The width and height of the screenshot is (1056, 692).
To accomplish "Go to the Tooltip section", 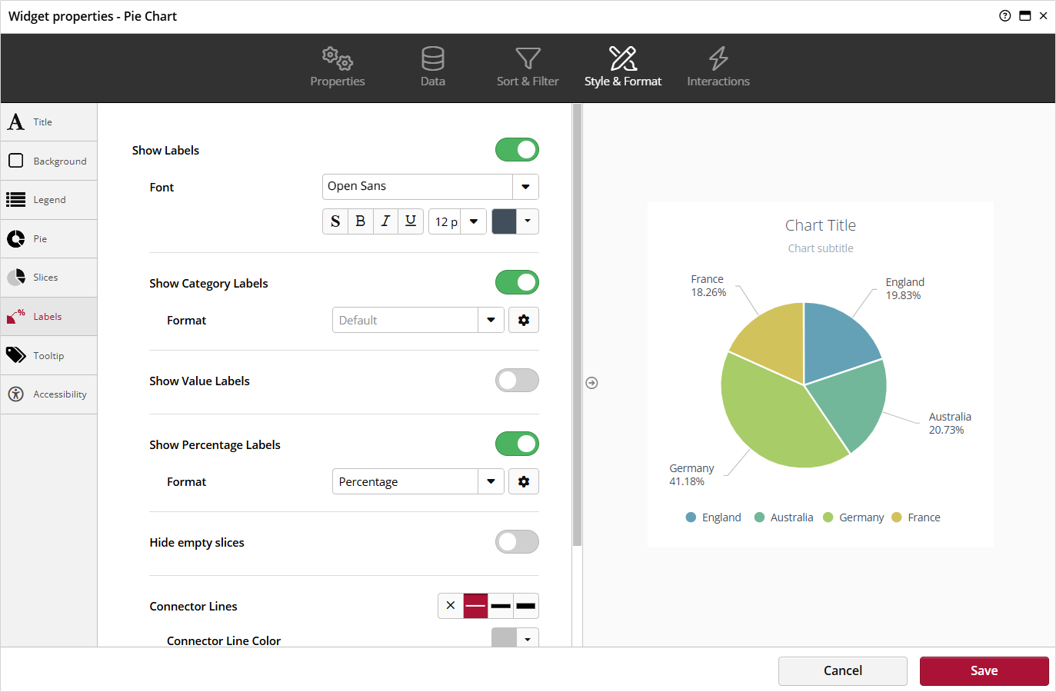I will [49, 356].
